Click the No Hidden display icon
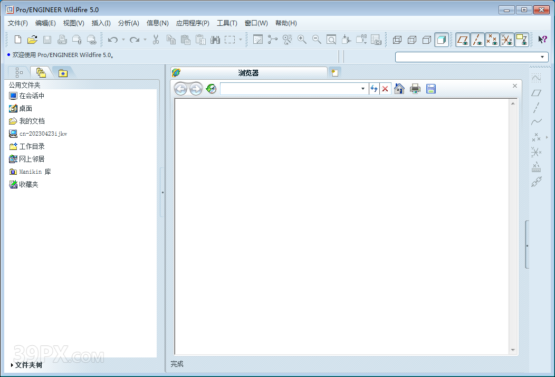 click(x=426, y=40)
